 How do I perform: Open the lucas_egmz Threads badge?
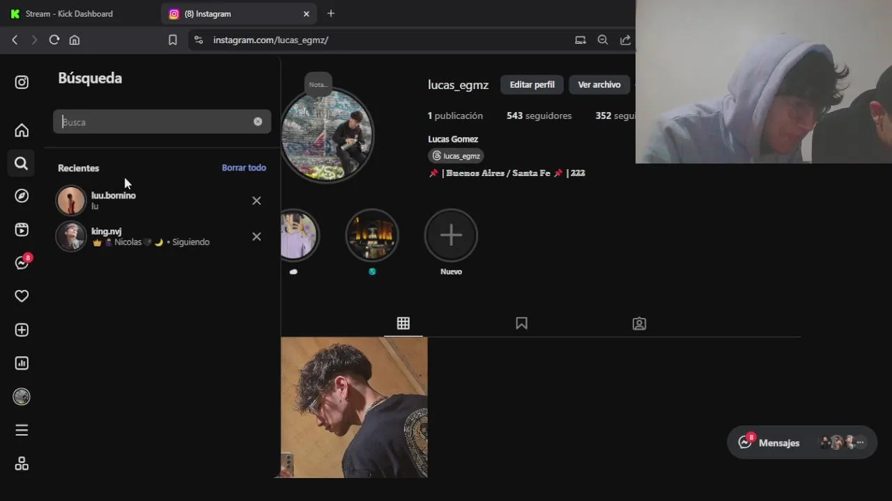point(456,156)
